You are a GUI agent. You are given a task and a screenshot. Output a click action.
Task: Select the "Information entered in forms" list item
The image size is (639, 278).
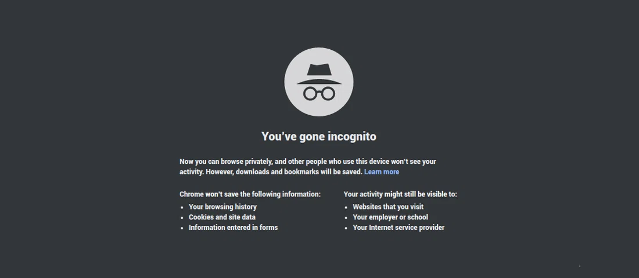coord(233,228)
